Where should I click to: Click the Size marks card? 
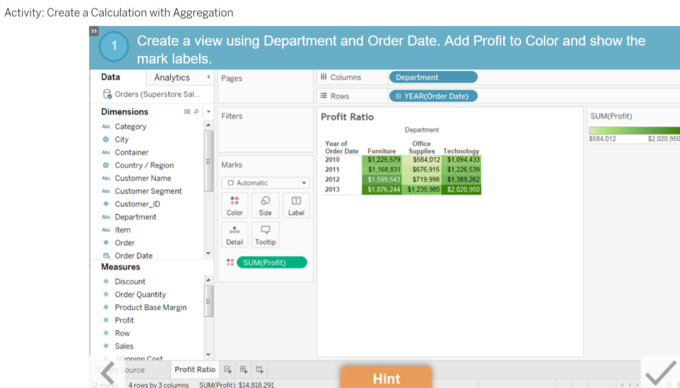[265, 205]
